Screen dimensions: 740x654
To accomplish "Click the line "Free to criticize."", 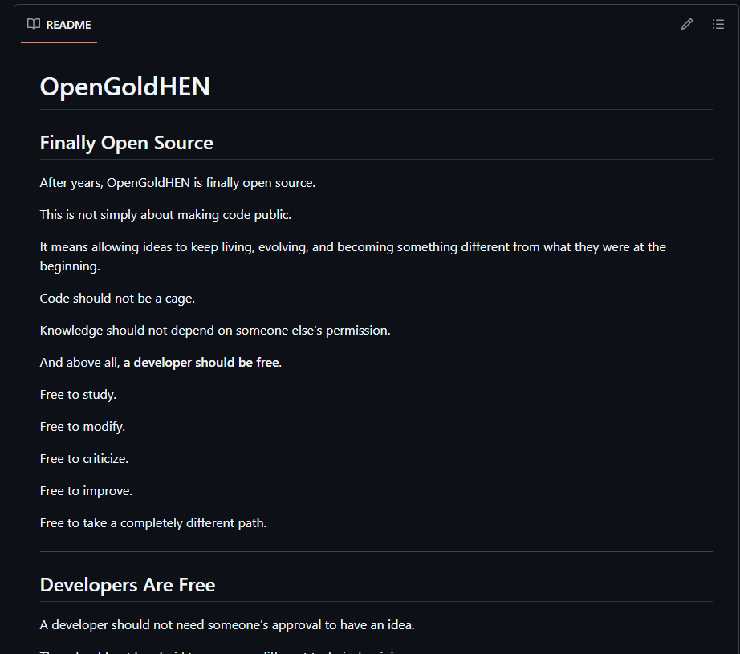I will (x=84, y=459).
